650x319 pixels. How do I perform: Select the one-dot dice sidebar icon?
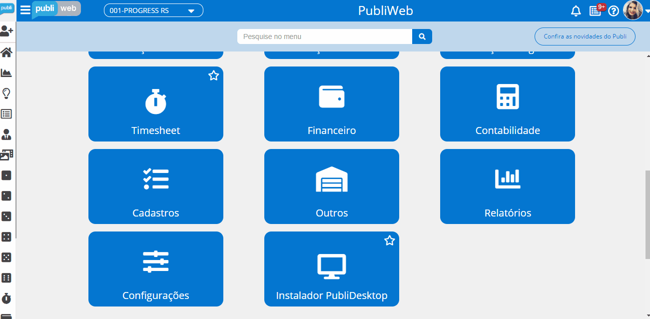point(6,175)
